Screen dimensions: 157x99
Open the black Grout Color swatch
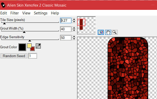pyautogui.click(x=22, y=47)
